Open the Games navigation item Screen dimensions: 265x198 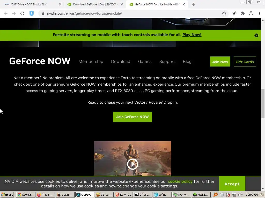[145, 61]
